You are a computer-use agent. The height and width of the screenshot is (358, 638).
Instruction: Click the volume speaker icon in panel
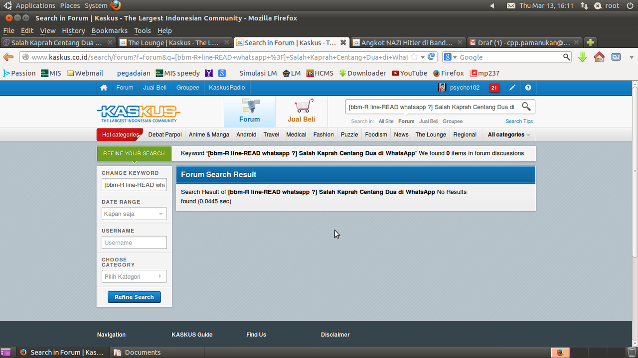click(492, 5)
